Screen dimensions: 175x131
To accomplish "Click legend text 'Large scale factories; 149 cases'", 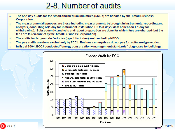I will tap(82, 70).
